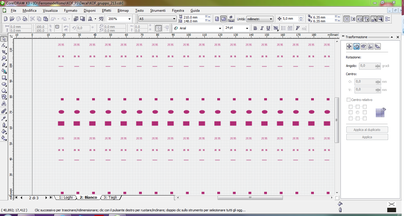Screen dimensions: 404x216
Task: Click the Applica al duplicato button
Action: pyautogui.click(x=367, y=129)
